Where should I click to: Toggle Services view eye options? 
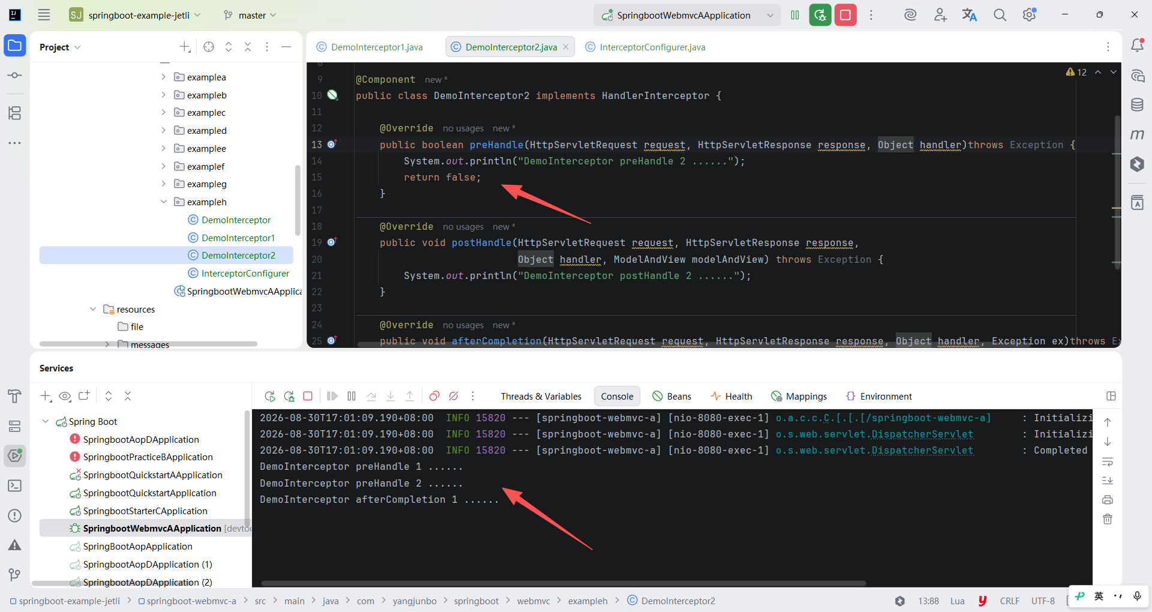65,396
